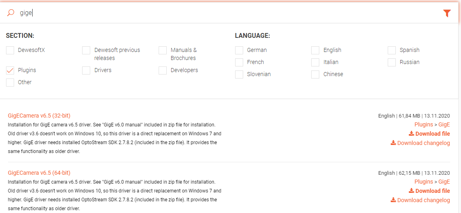461x213 pixels.
Task: Select the Other section checkbox
Action: point(10,83)
